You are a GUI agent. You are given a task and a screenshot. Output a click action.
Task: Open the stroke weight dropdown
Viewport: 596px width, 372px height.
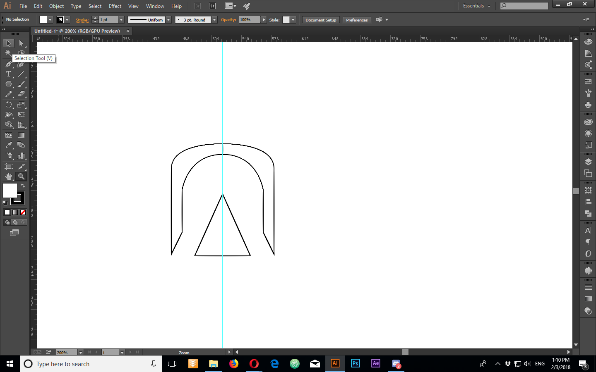tap(121, 20)
